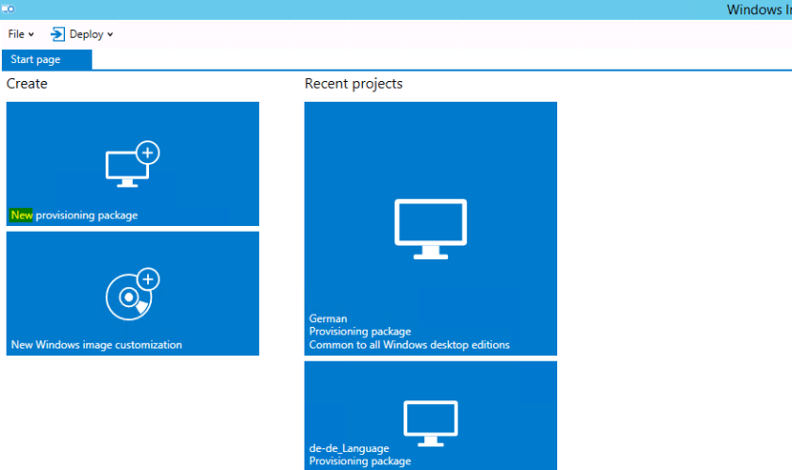Open the German recent project name

pos(328,318)
